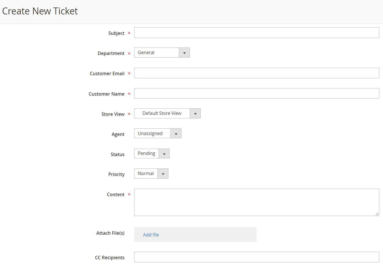Click the Attach File(s) label
This screenshot has width=383, height=267.
(x=110, y=233)
